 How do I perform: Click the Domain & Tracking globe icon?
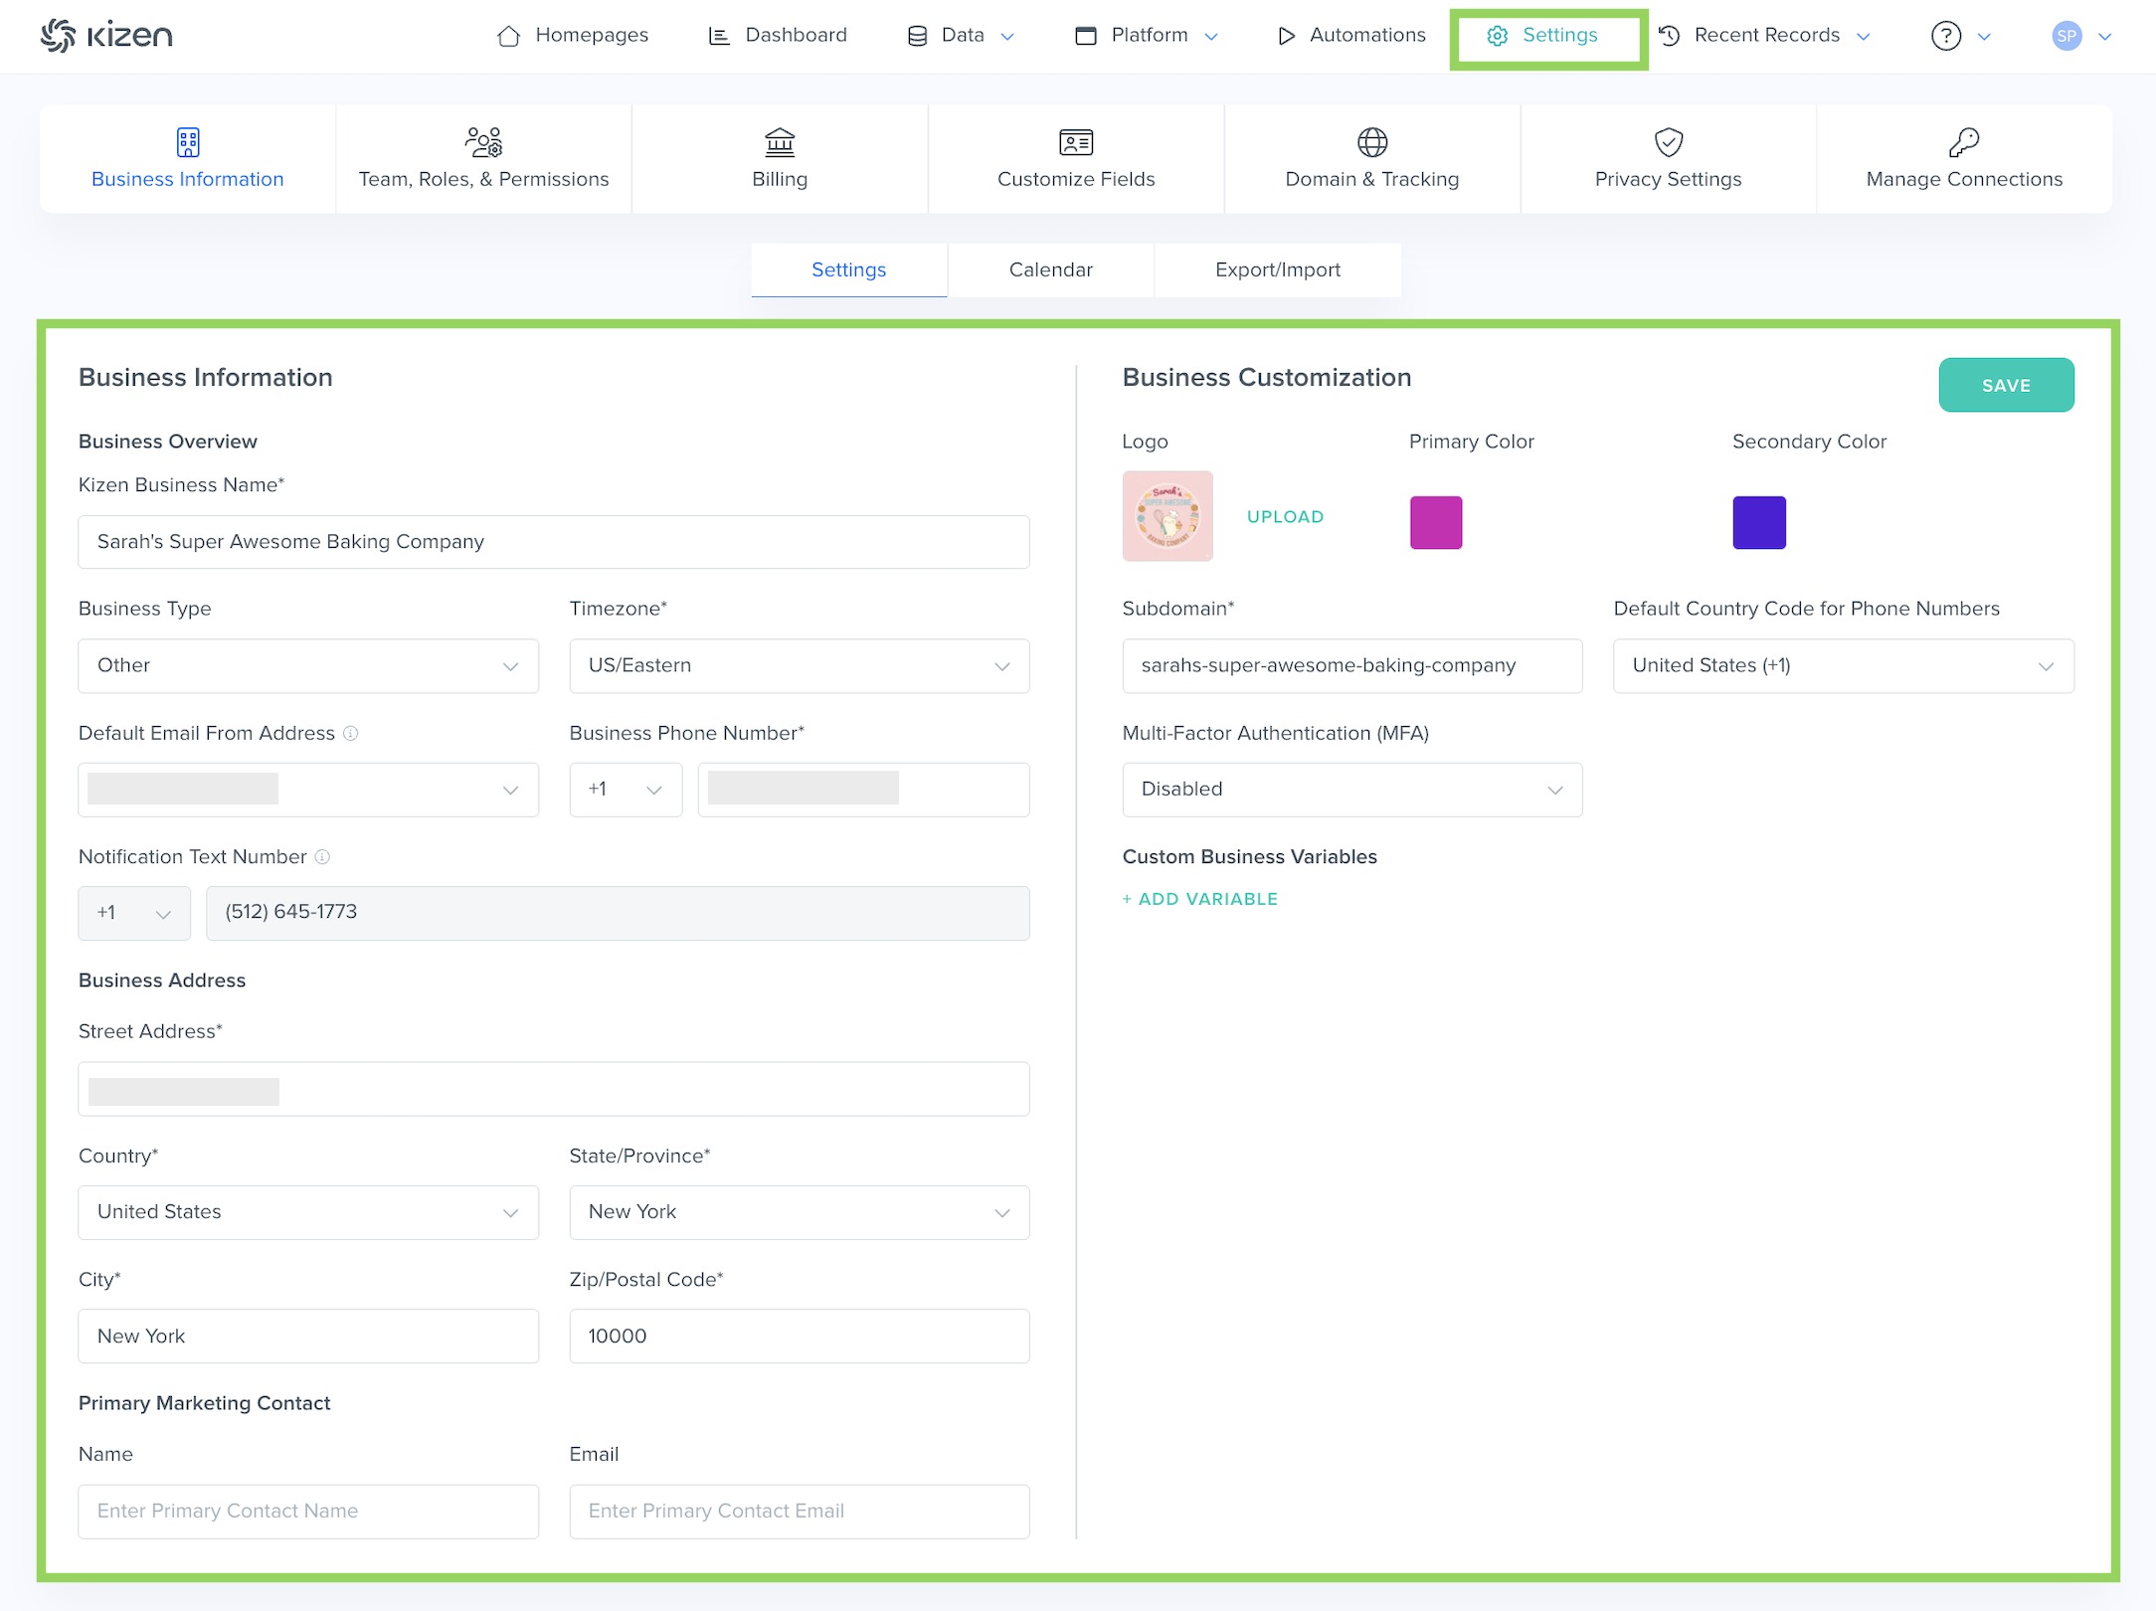coord(1371,142)
